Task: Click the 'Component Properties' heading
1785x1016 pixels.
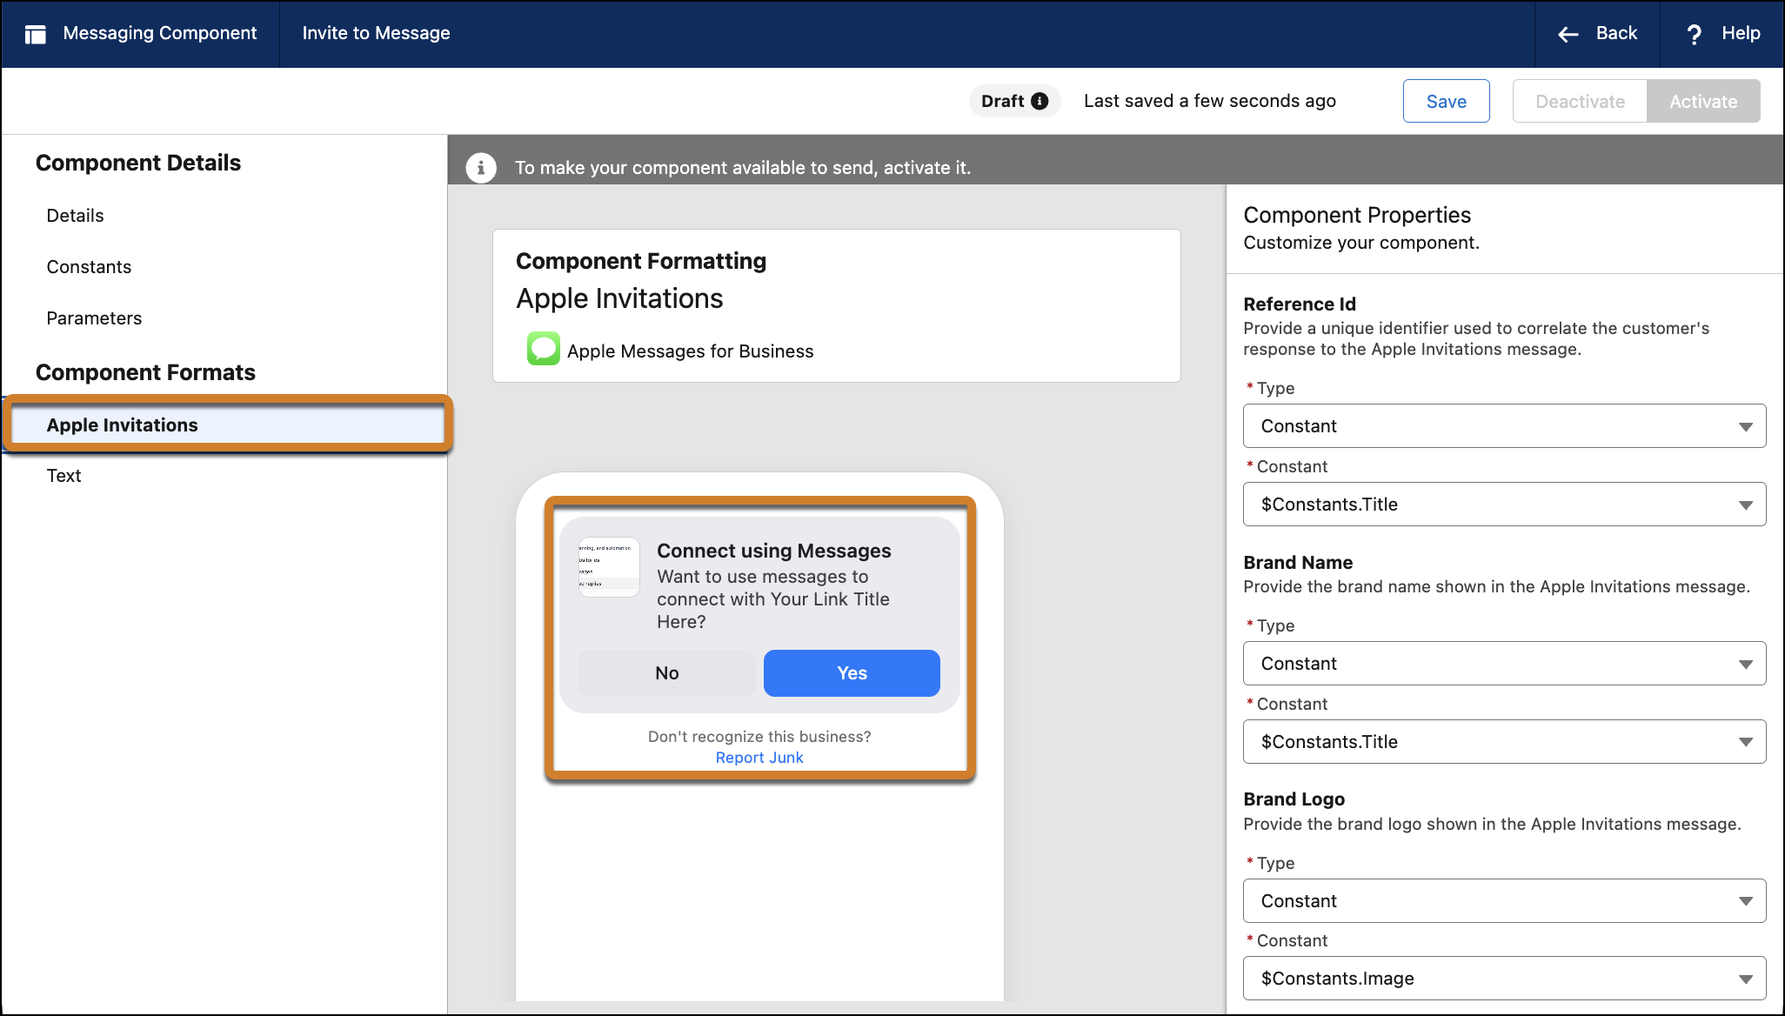Action: 1357,215
